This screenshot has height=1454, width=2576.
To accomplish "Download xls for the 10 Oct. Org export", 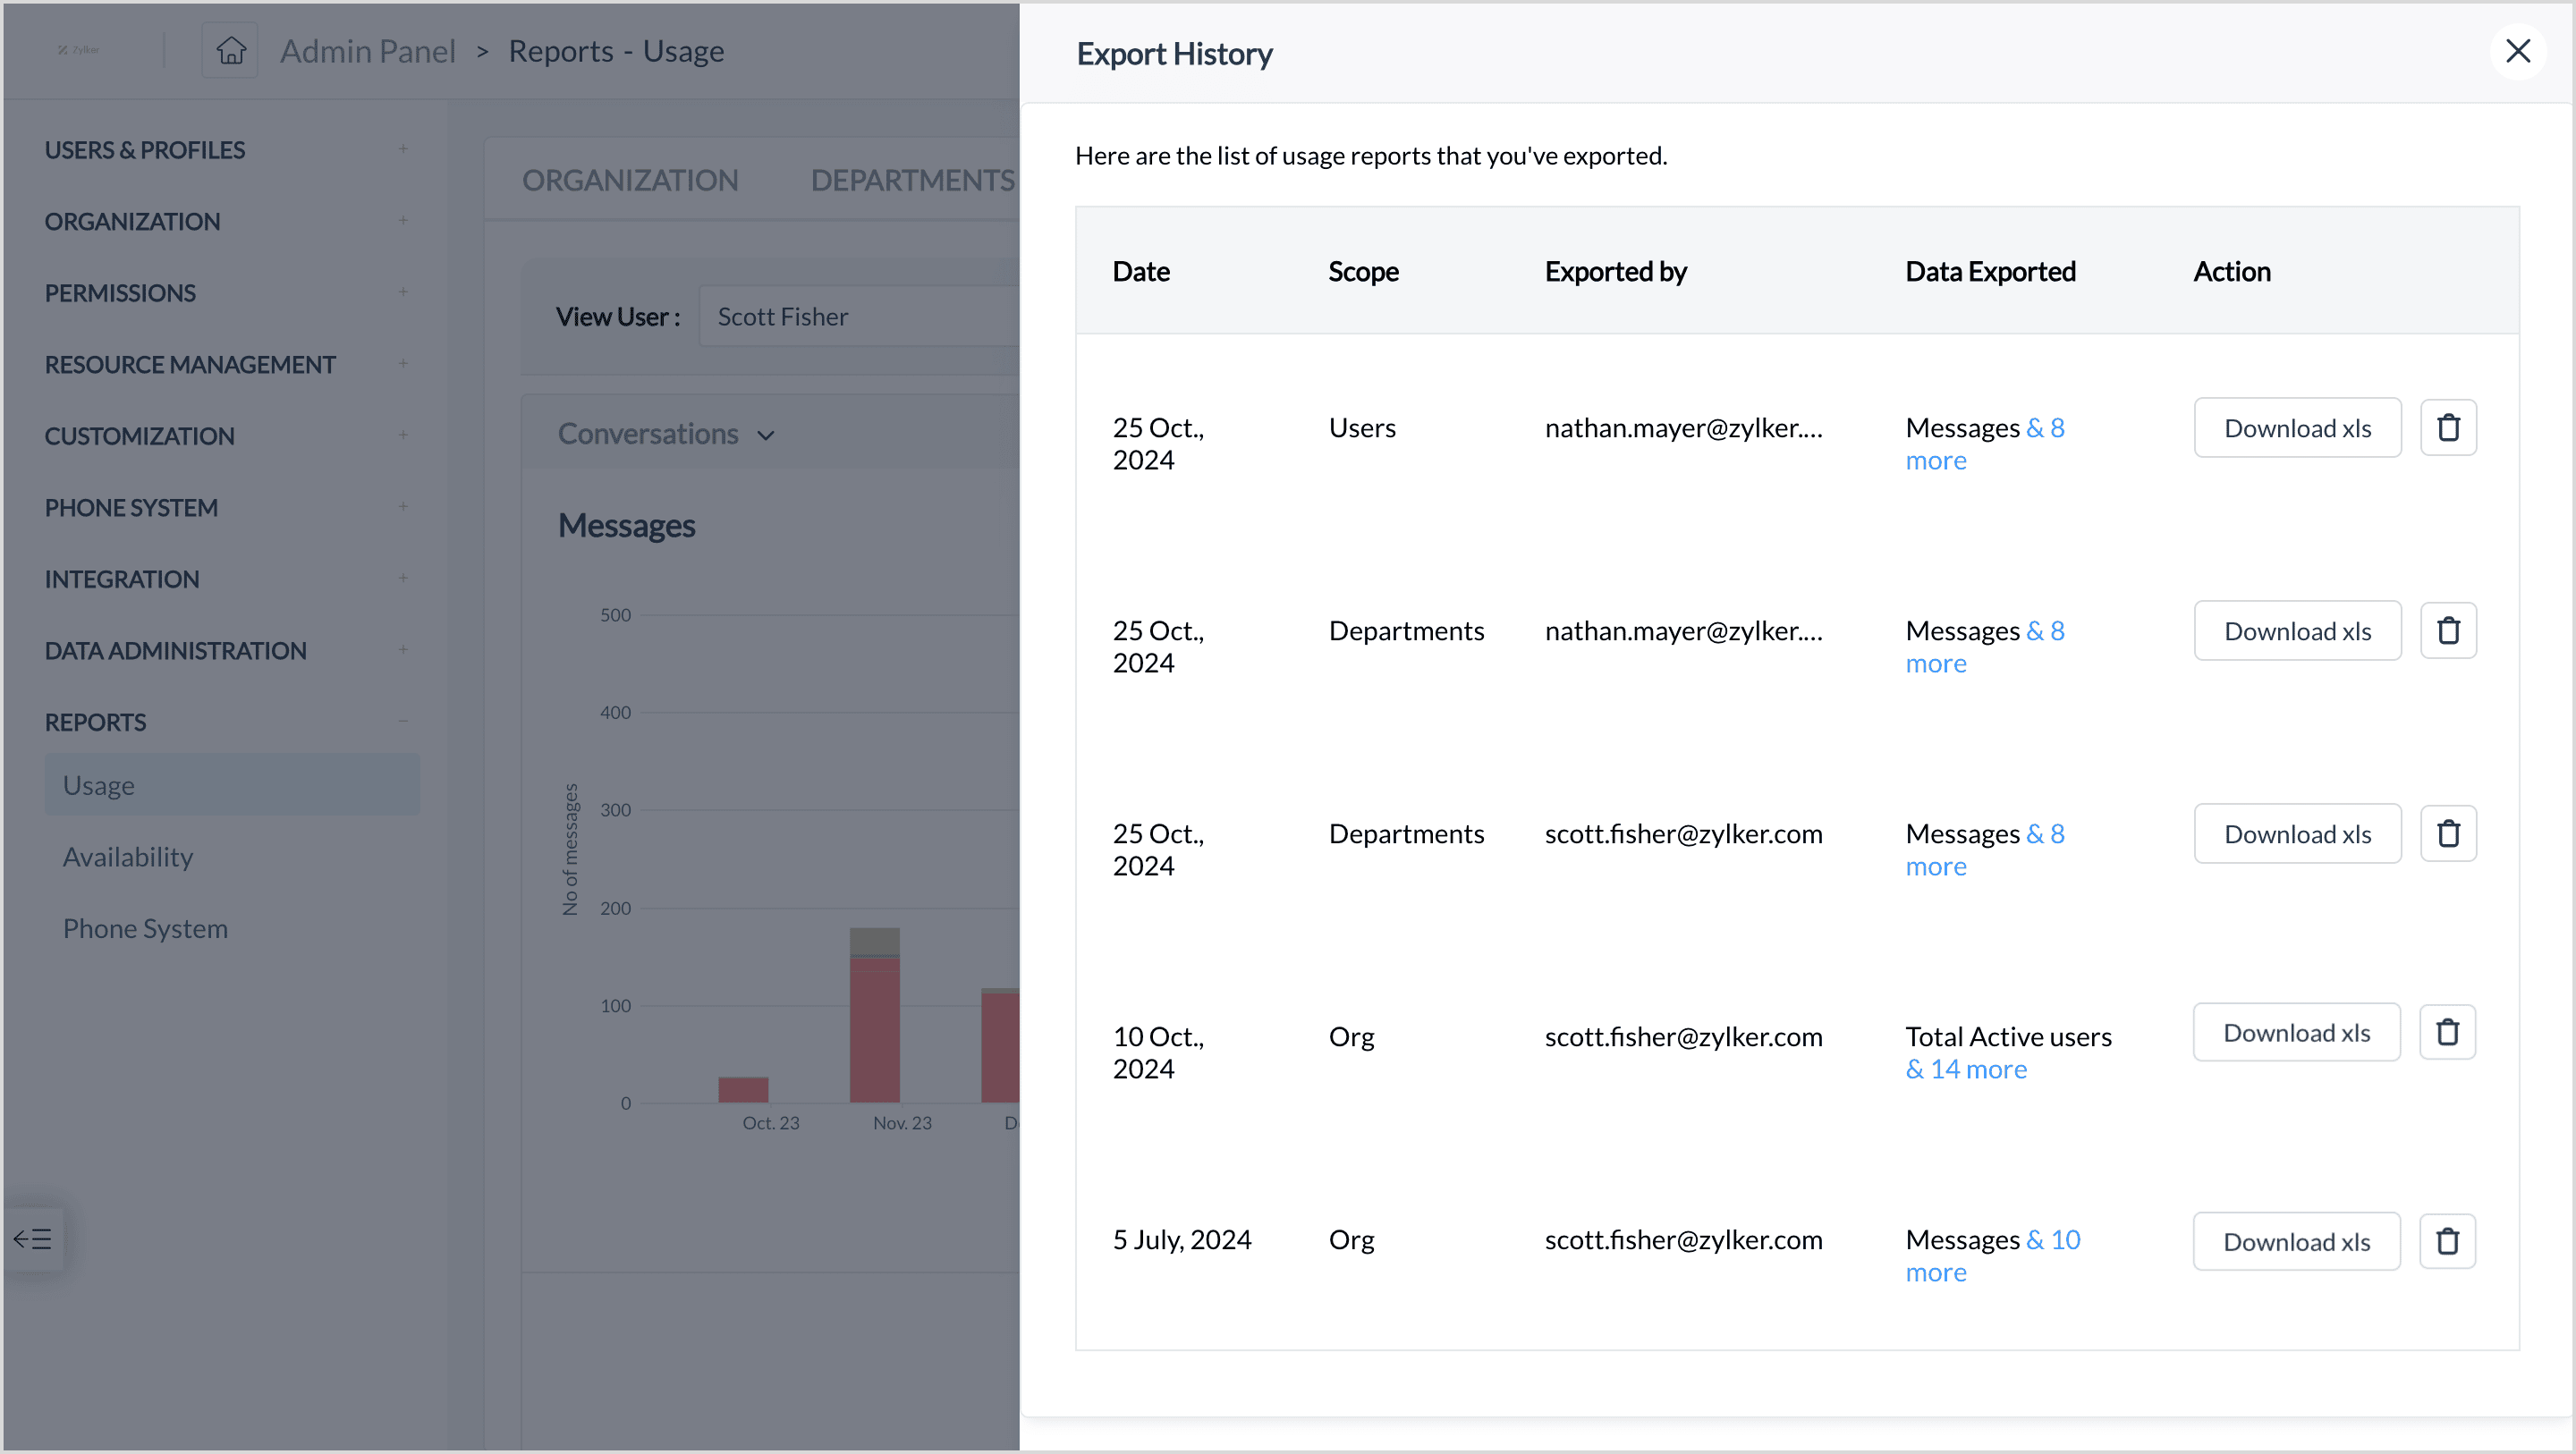I will tap(2296, 1032).
